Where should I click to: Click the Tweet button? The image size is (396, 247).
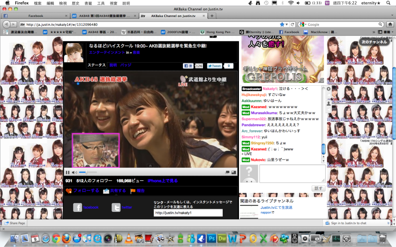214,66
